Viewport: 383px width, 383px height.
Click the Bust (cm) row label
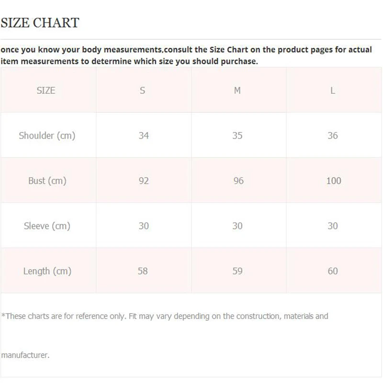[47, 180]
